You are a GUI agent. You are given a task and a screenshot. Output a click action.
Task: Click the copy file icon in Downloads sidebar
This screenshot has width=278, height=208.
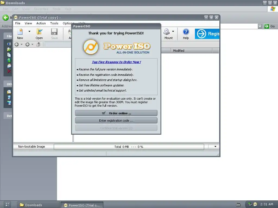point(9,55)
